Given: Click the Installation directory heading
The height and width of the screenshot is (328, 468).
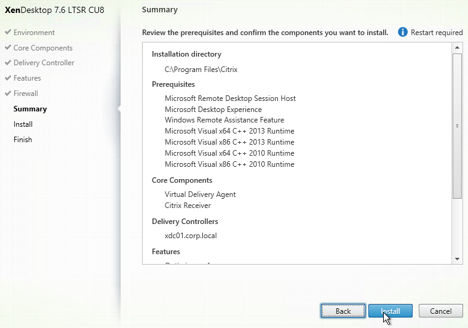Looking at the screenshot, I should coord(186,54).
